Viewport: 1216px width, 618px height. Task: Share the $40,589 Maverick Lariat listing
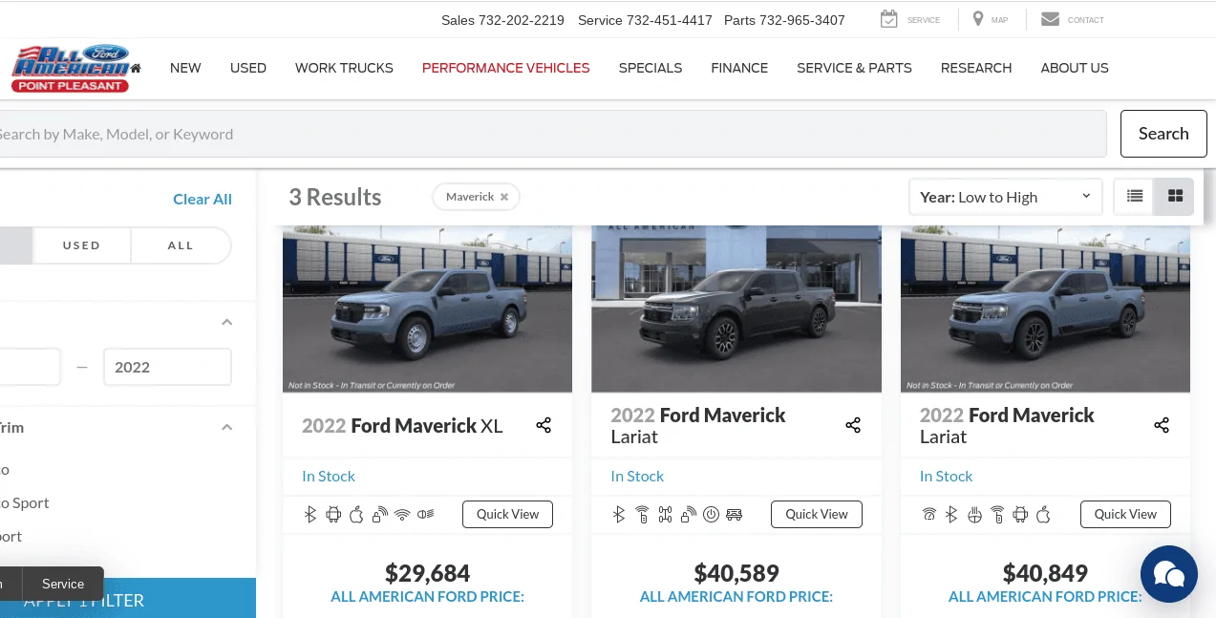[853, 425]
